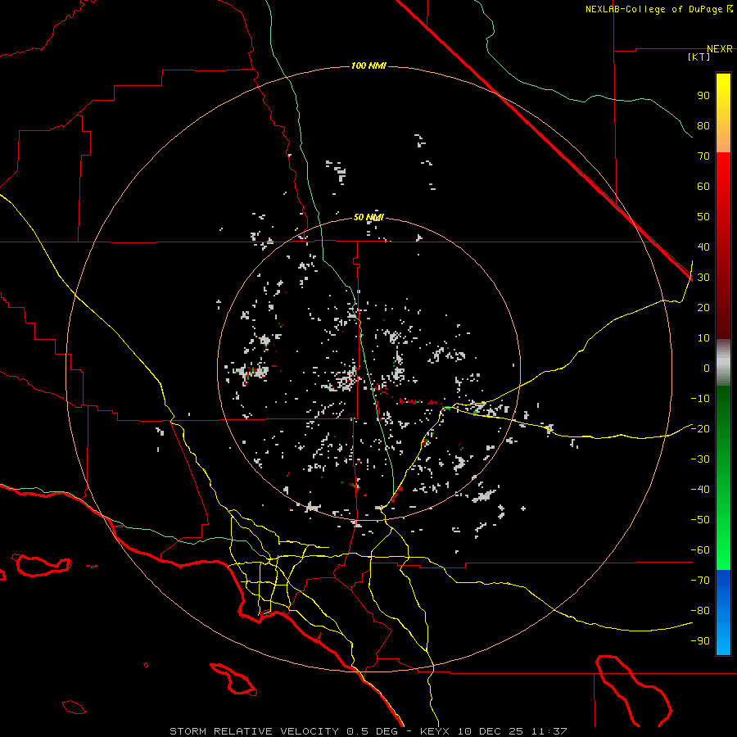Click the -60 value on the velocity scale

700,550
